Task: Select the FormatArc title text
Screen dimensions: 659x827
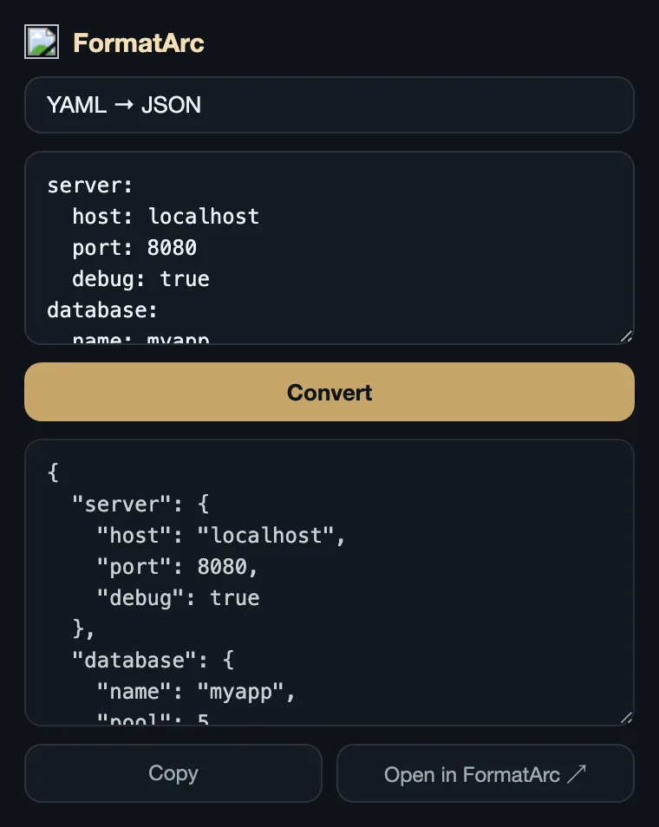Action: click(x=139, y=42)
